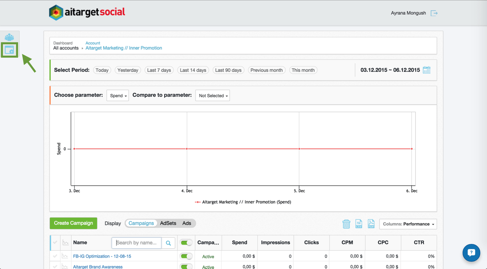Toggle the chart legend entry for Spend series
This screenshot has height=269, width=487.
pos(243,202)
